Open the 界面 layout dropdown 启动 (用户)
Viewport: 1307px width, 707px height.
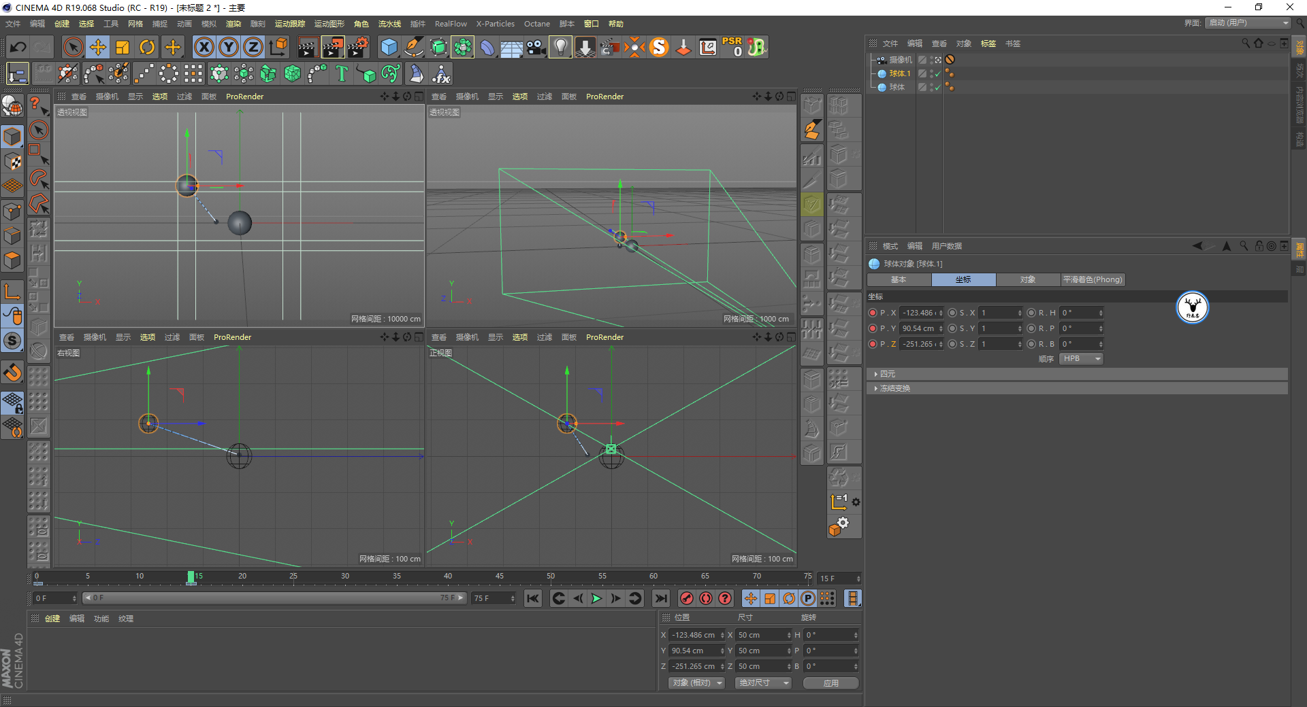1248,23
